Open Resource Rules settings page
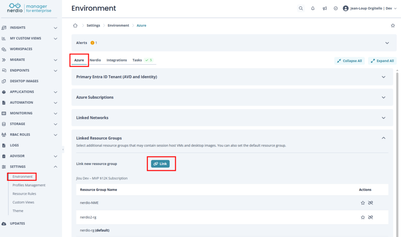401x237 pixels. (24, 194)
